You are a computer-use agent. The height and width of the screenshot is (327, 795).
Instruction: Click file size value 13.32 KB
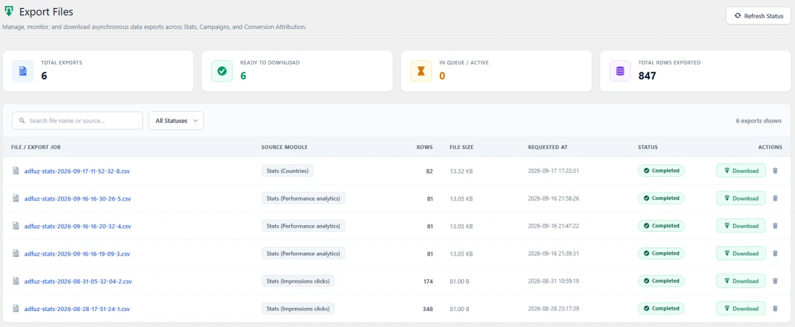click(x=461, y=171)
